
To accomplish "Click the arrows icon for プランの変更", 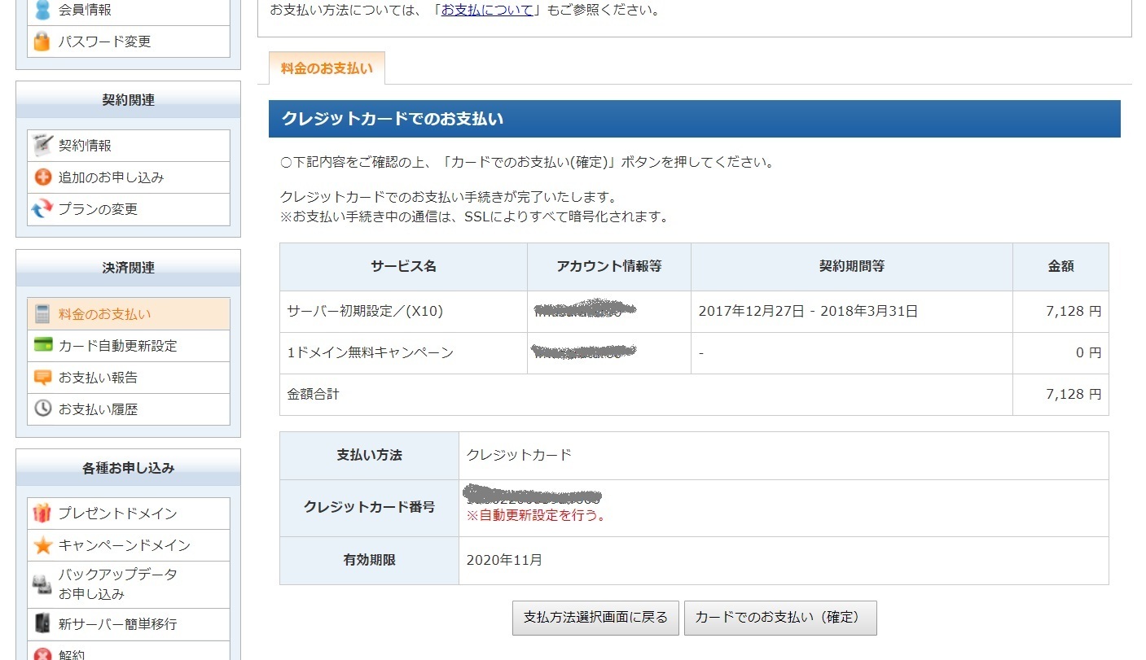I will click(x=42, y=209).
